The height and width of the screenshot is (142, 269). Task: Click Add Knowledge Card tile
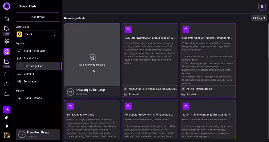92,55
